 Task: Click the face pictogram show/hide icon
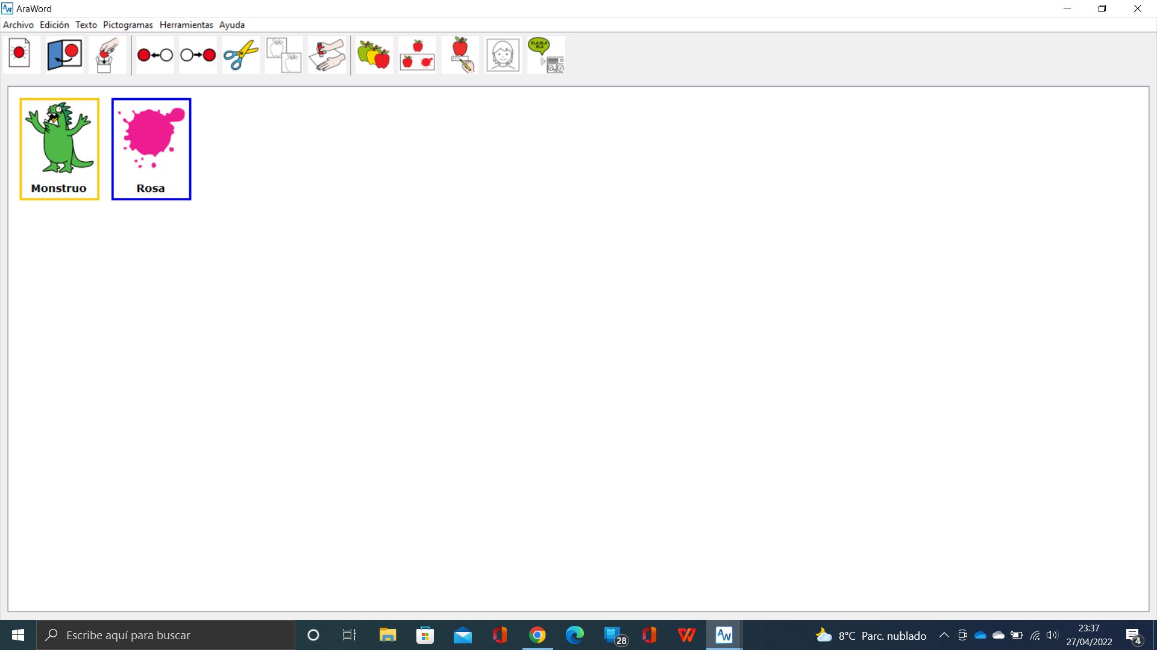click(x=503, y=55)
